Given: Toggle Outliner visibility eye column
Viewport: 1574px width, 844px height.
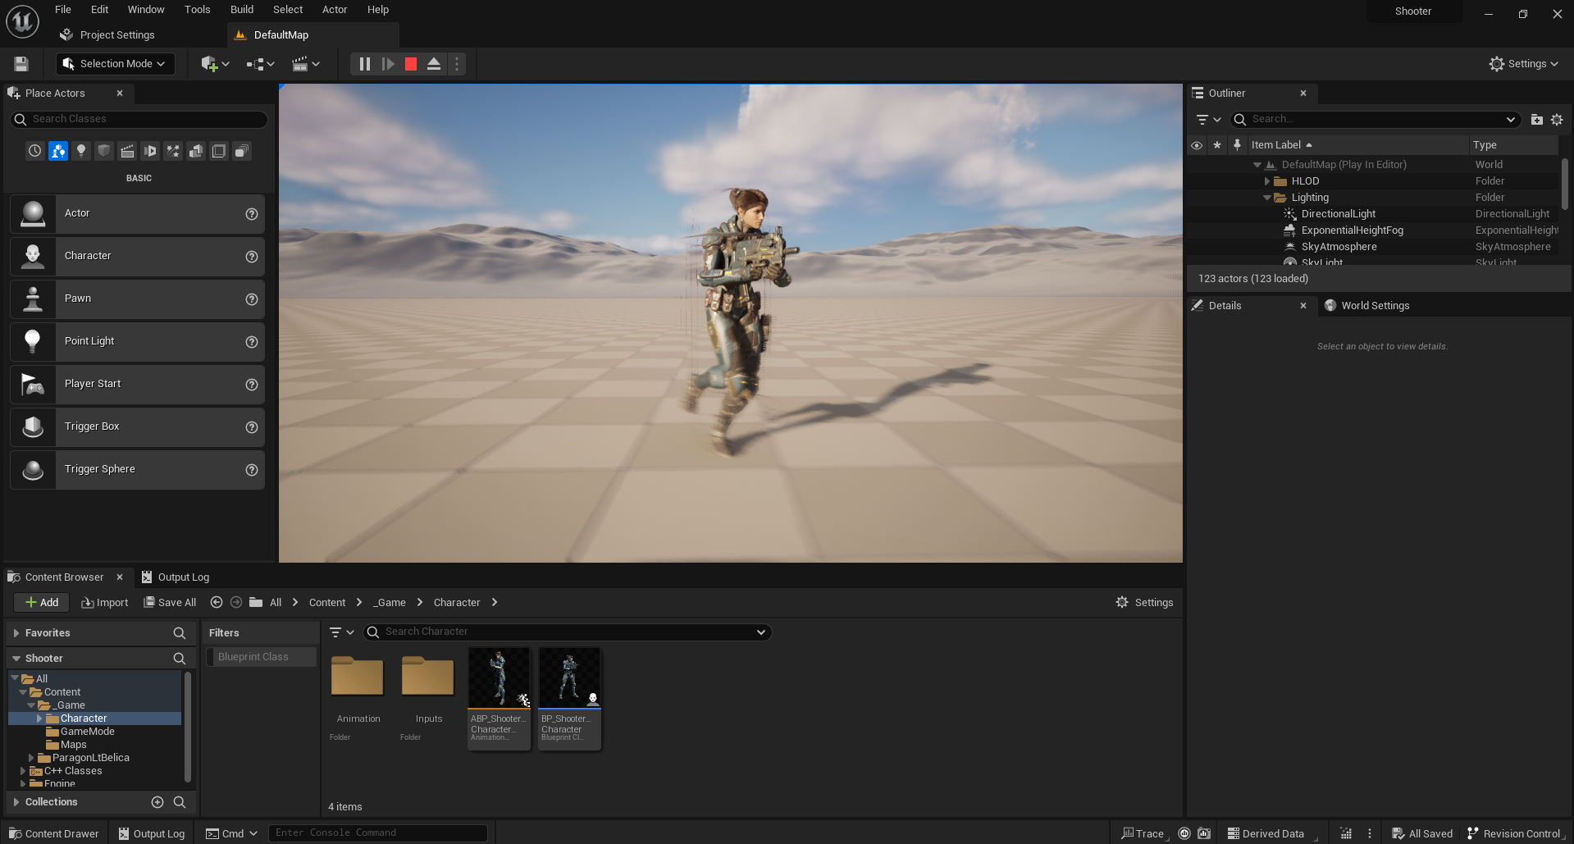Looking at the screenshot, I should [1197, 145].
